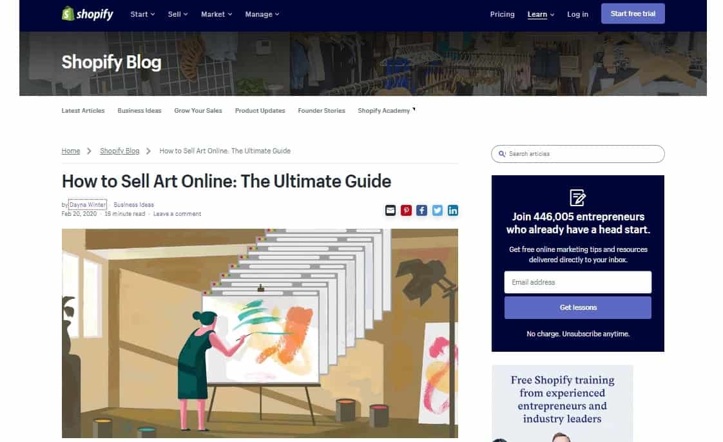Click Business Ideas tag under title
The height and width of the screenshot is (442, 723).
(134, 205)
